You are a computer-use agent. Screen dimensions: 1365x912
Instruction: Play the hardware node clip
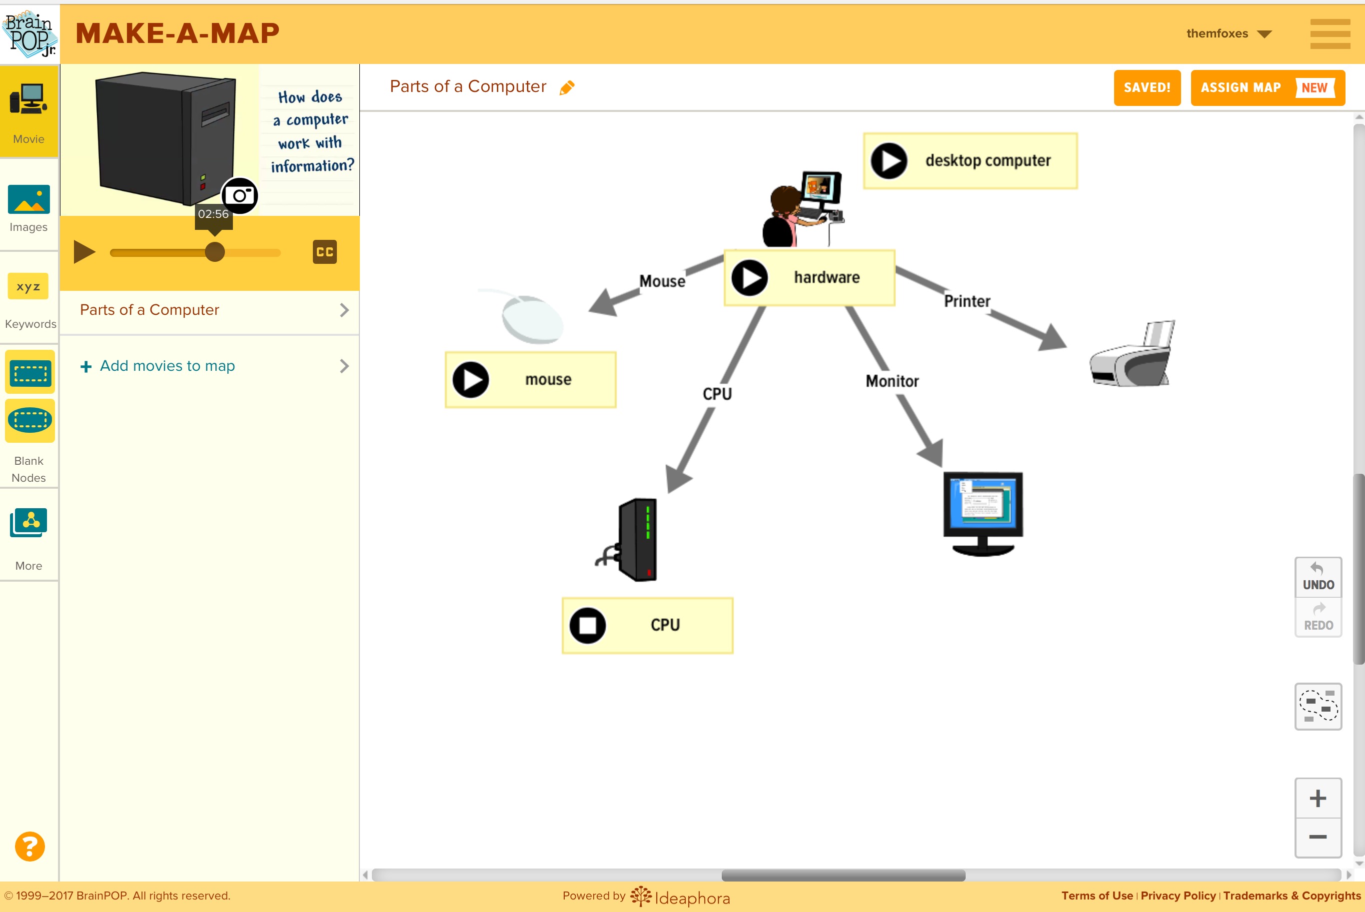(x=749, y=278)
